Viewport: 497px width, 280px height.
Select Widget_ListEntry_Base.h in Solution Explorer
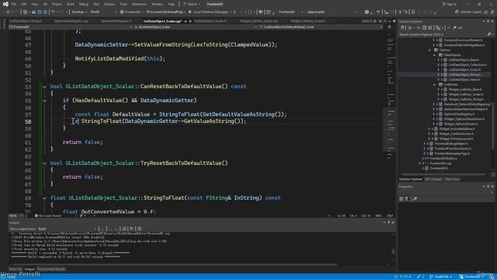(465, 89)
